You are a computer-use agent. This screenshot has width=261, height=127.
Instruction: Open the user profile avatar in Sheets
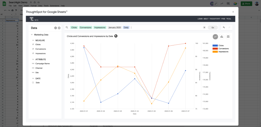pos(257,4)
